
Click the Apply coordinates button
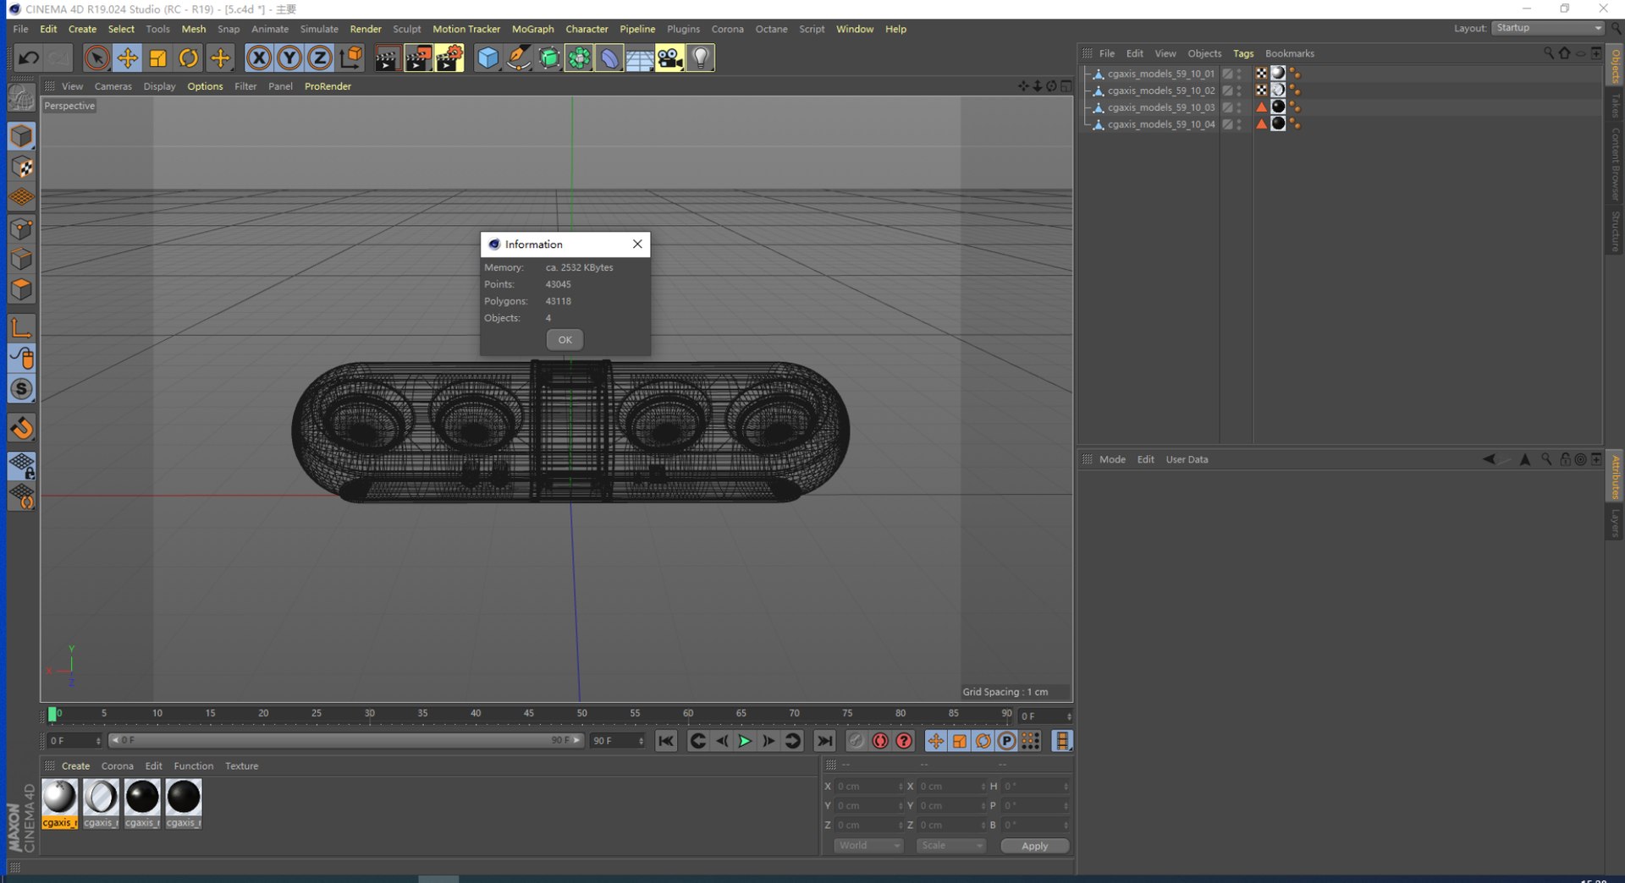click(x=1034, y=846)
